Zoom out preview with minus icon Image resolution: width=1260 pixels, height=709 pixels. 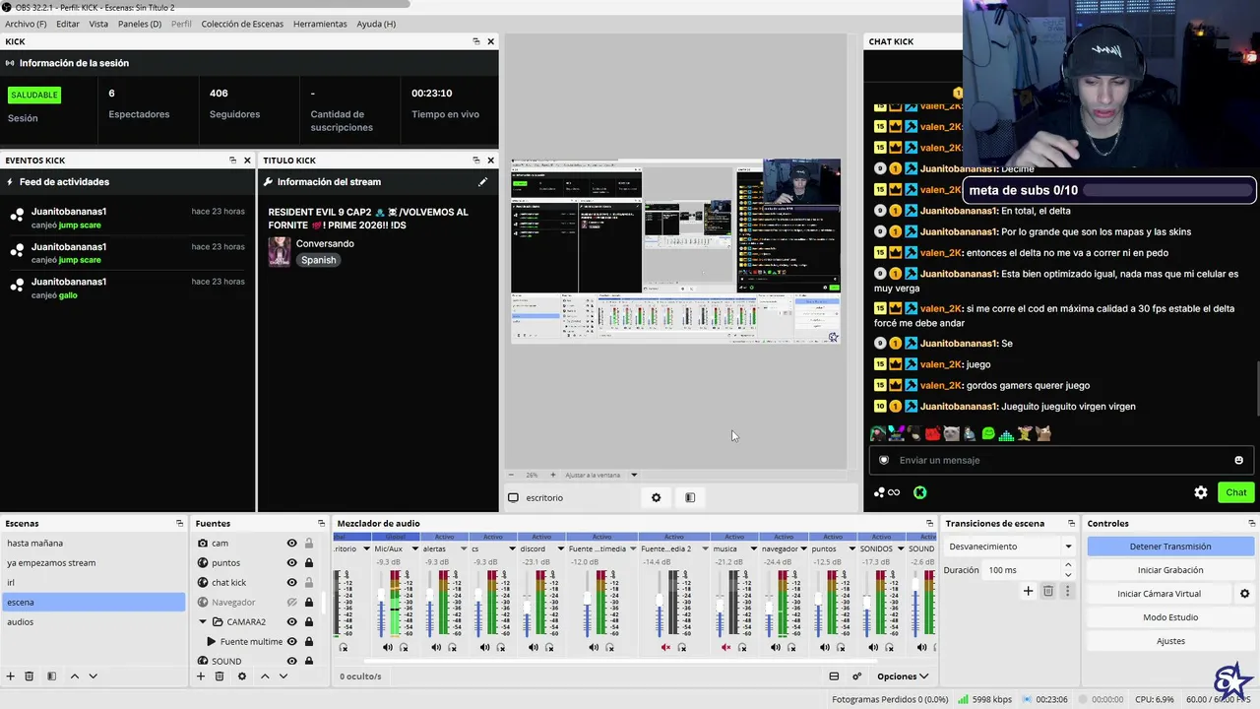(x=511, y=475)
